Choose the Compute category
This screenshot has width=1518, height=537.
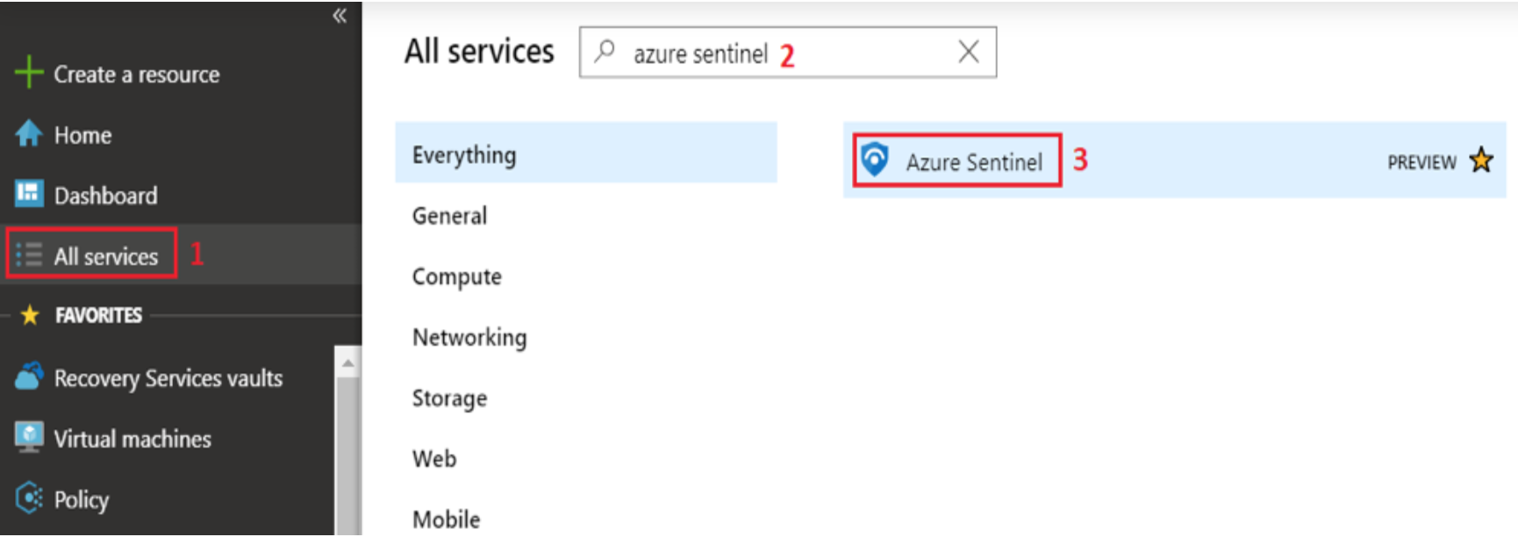coord(457,277)
